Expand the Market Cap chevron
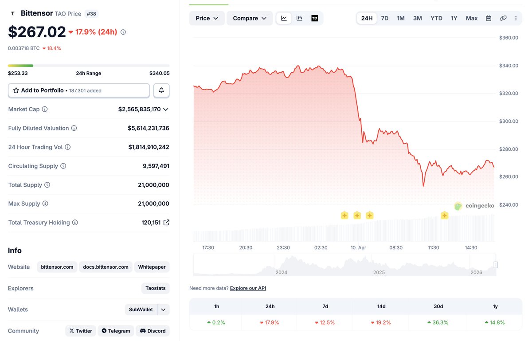This screenshot has width=532, height=341. tap(166, 109)
